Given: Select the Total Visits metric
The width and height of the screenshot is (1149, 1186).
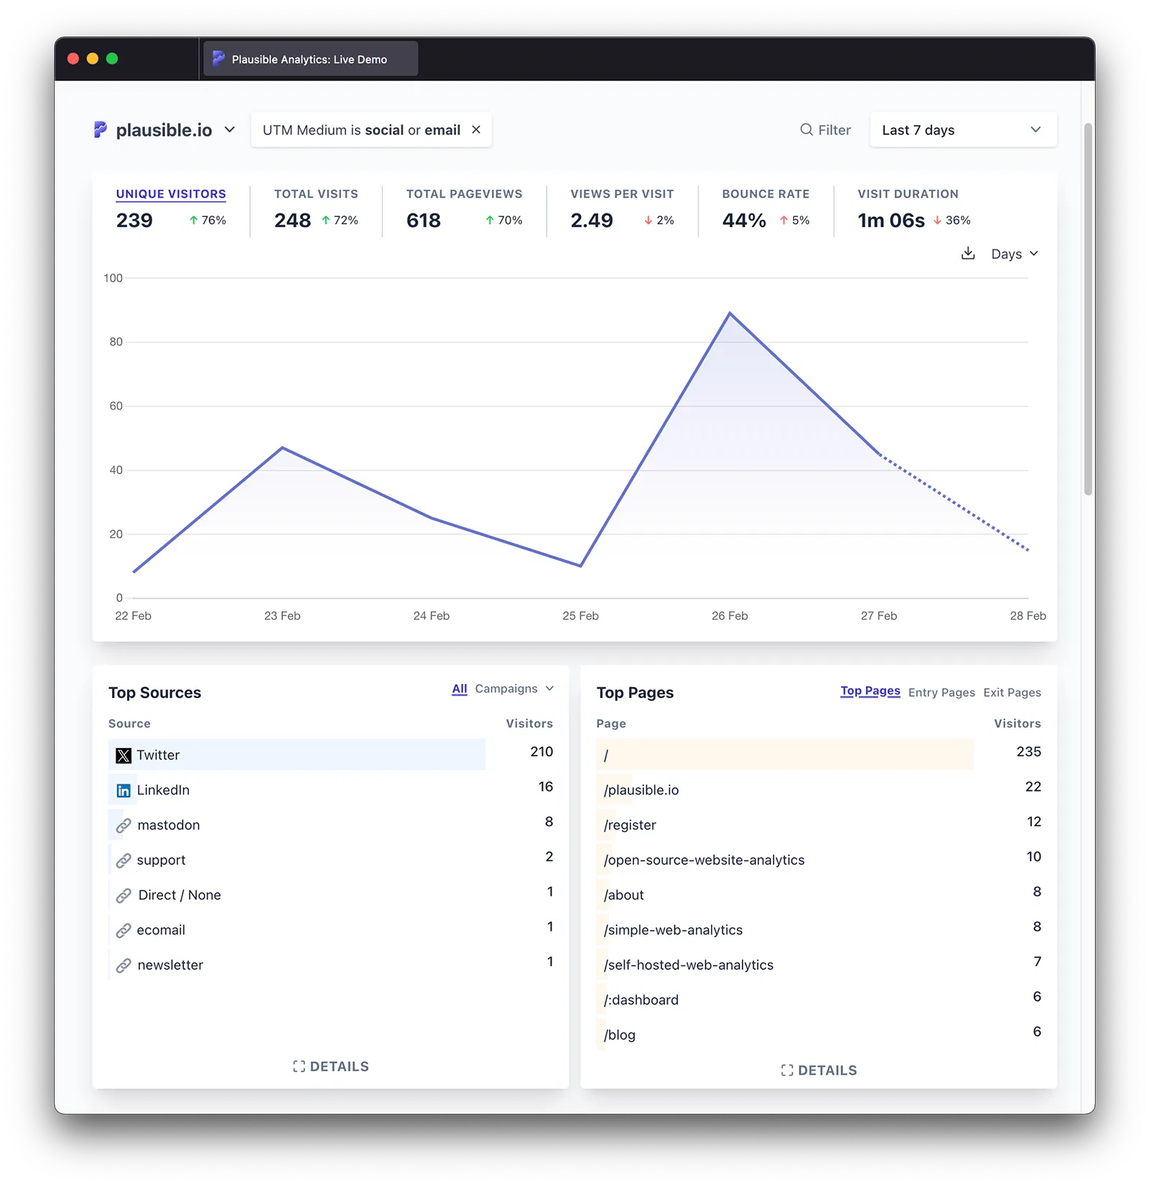Looking at the screenshot, I should pyautogui.click(x=316, y=209).
